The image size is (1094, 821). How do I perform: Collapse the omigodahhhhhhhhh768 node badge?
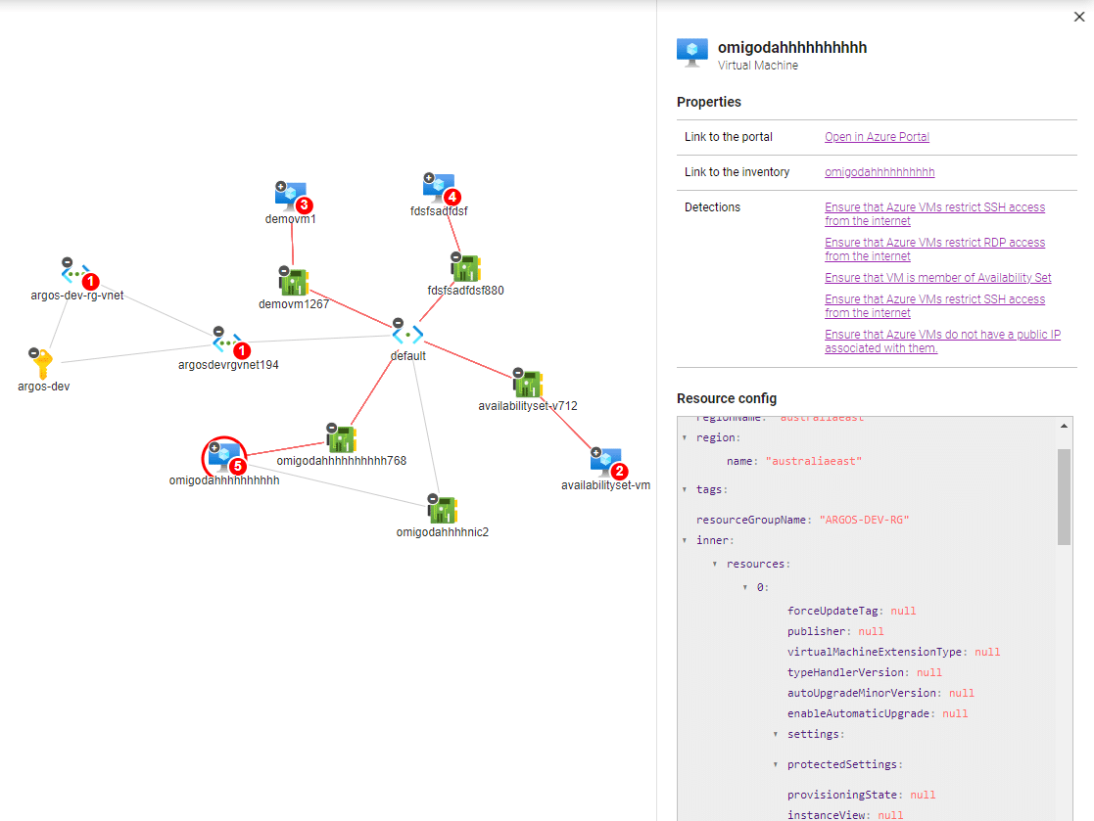(330, 429)
